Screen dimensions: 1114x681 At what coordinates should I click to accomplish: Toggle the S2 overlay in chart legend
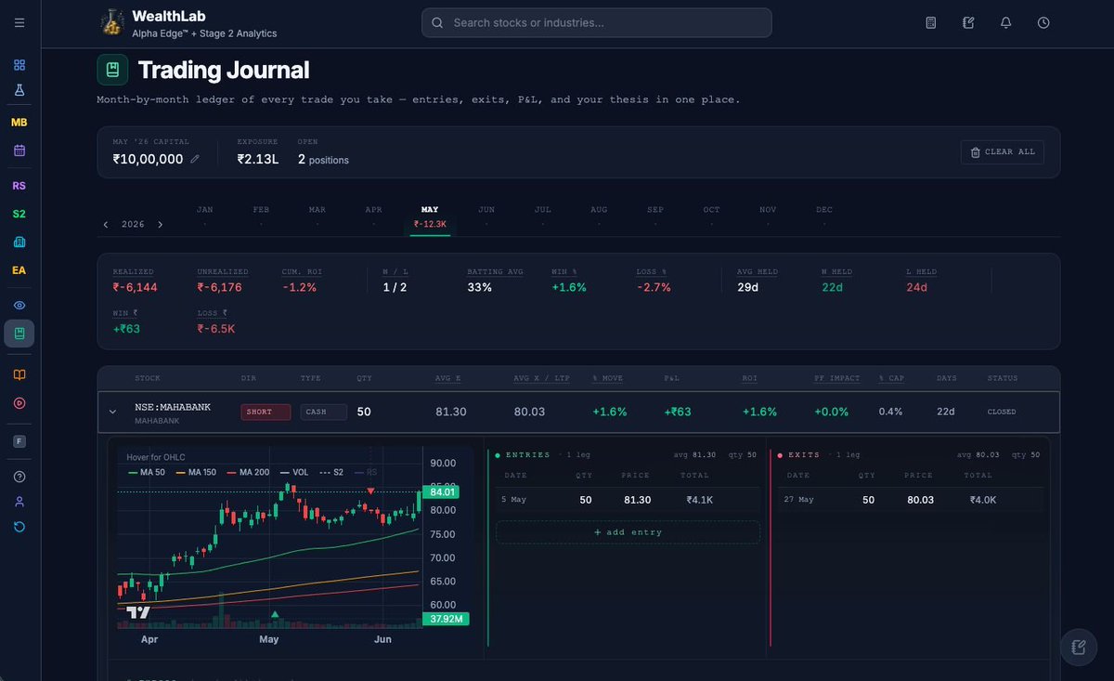[332, 472]
